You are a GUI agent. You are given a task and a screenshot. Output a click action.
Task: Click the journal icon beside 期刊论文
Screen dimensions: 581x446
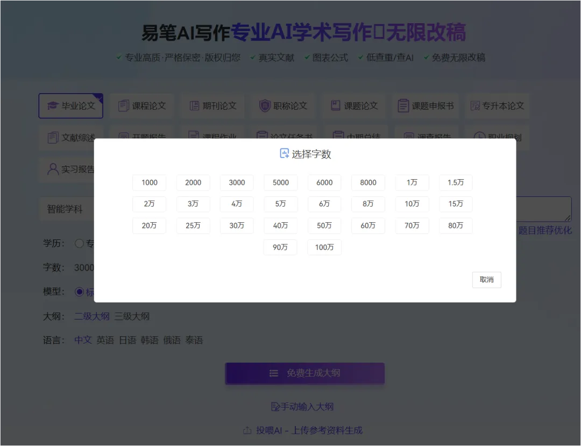[195, 106]
